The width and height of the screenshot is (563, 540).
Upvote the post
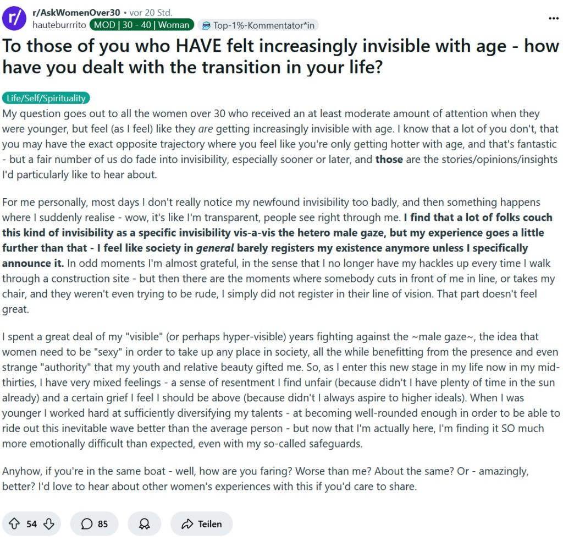pyautogui.click(x=14, y=523)
